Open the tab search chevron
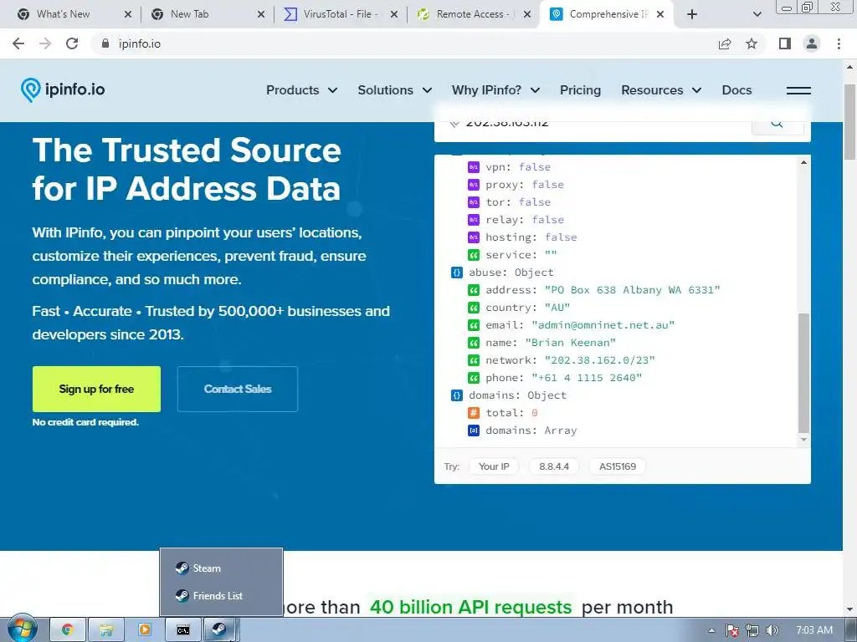Screen dimensions: 857x642 [x=757, y=15]
